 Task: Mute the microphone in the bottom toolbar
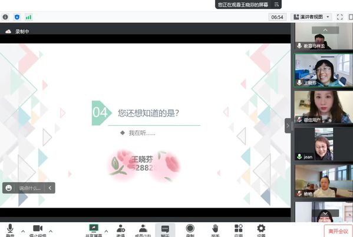pos(10,229)
